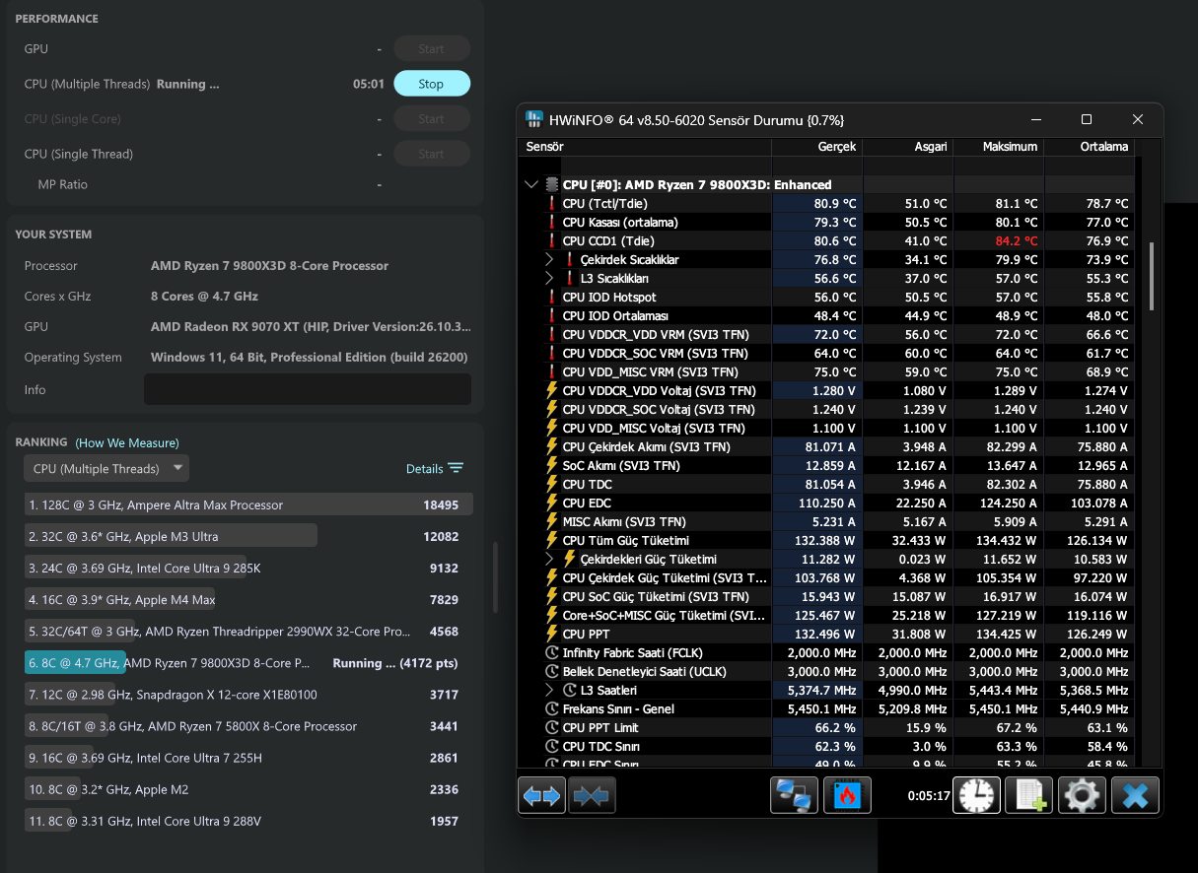1198x873 pixels.
Task: Click the thermometer icon beside CPU IOD Hotspot
Action: pyautogui.click(x=552, y=298)
